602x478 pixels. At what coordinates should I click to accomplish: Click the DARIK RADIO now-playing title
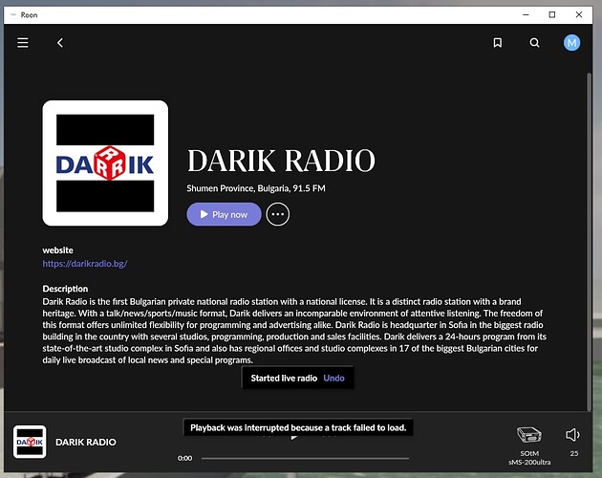pos(86,443)
